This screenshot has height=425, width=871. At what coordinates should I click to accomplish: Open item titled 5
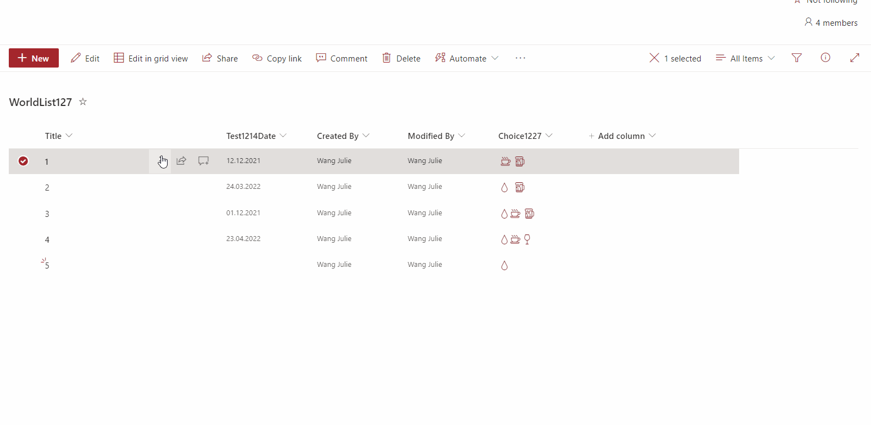point(47,265)
